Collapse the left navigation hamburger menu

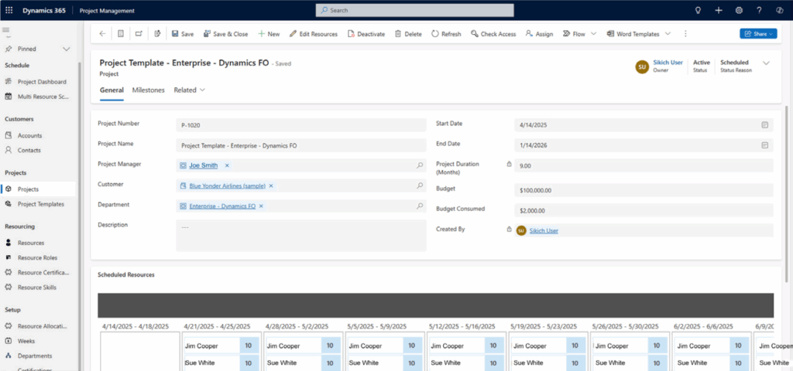[6, 30]
